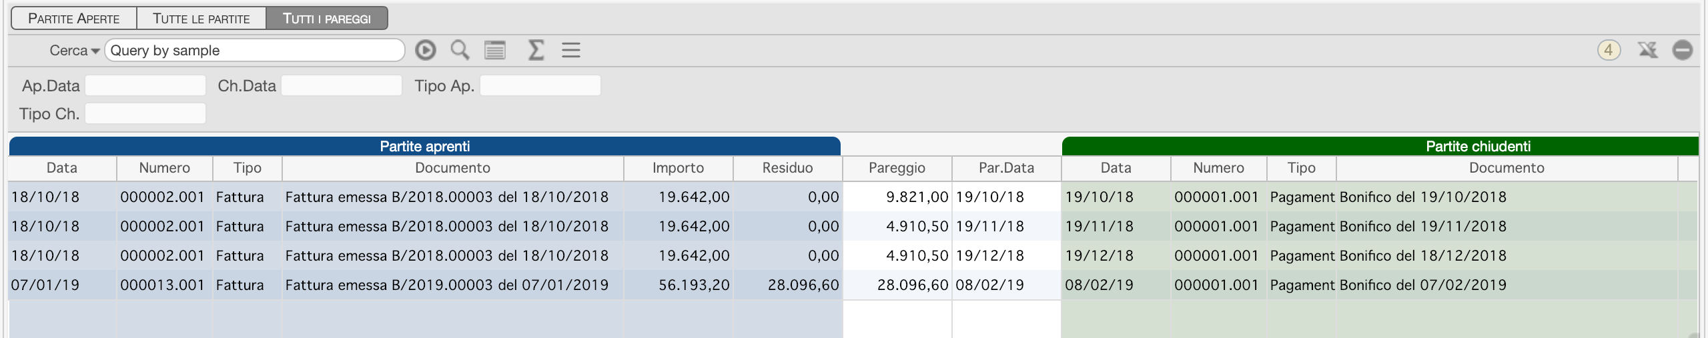Screen dimensions: 1708x338
Task: Switch to the Partite Aperte tab
Action: pyautogui.click(x=74, y=19)
